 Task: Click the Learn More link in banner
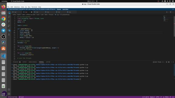pyautogui.click(x=65, y=9)
